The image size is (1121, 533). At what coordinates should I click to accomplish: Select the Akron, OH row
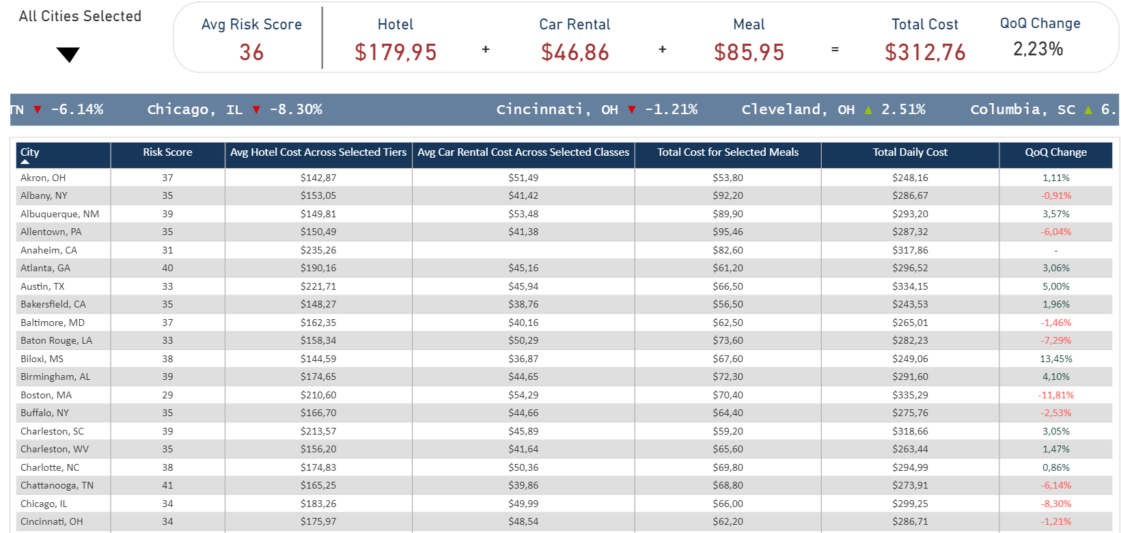click(43, 178)
